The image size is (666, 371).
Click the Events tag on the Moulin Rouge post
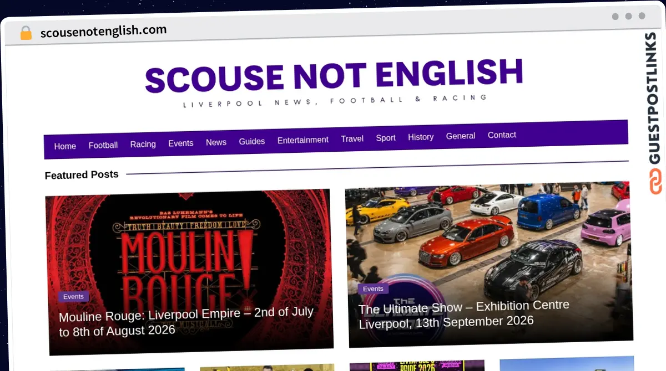click(73, 297)
